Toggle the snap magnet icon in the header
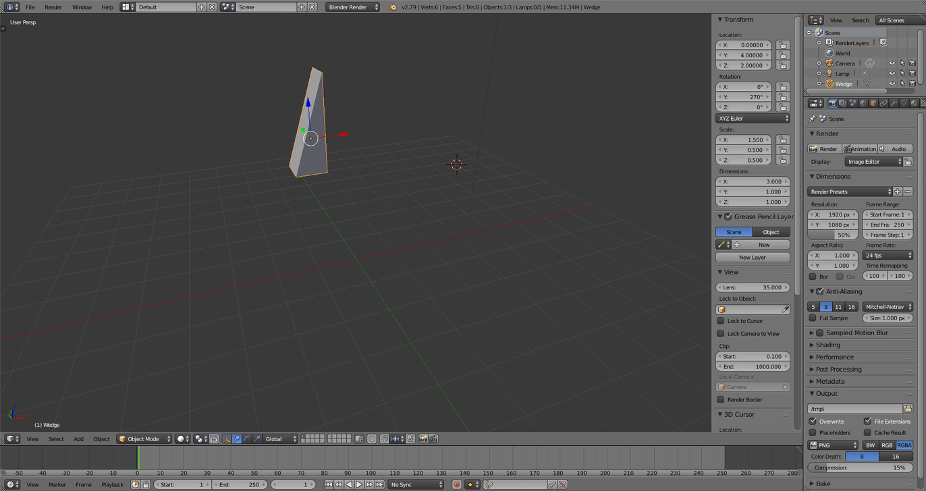926x491 pixels. [x=384, y=438]
